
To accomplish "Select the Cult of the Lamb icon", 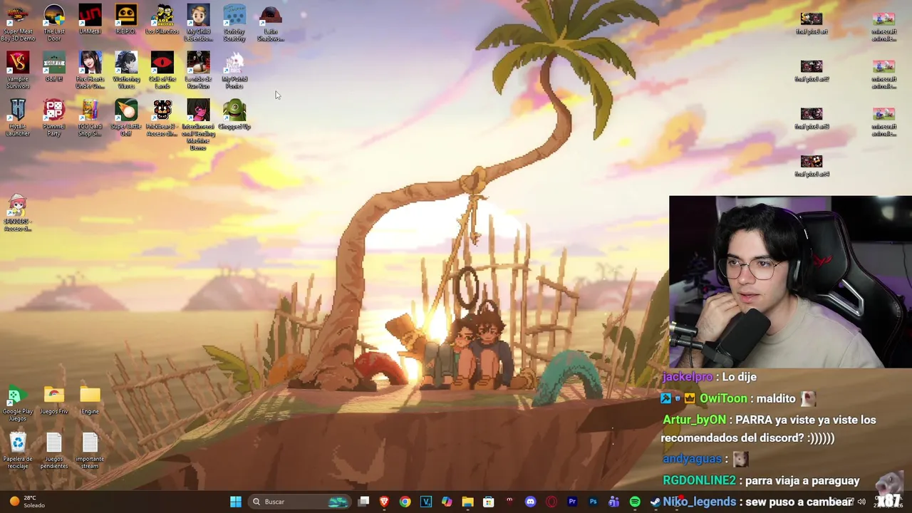I will [162, 71].
